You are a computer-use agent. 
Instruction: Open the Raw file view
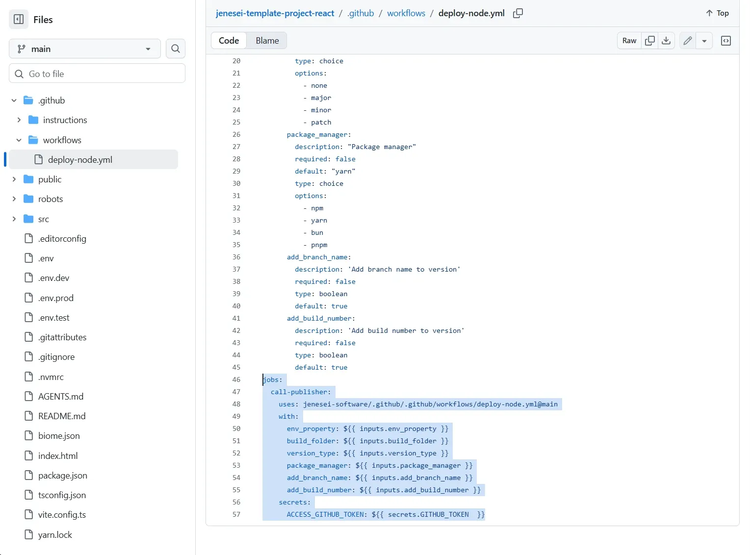tap(629, 41)
